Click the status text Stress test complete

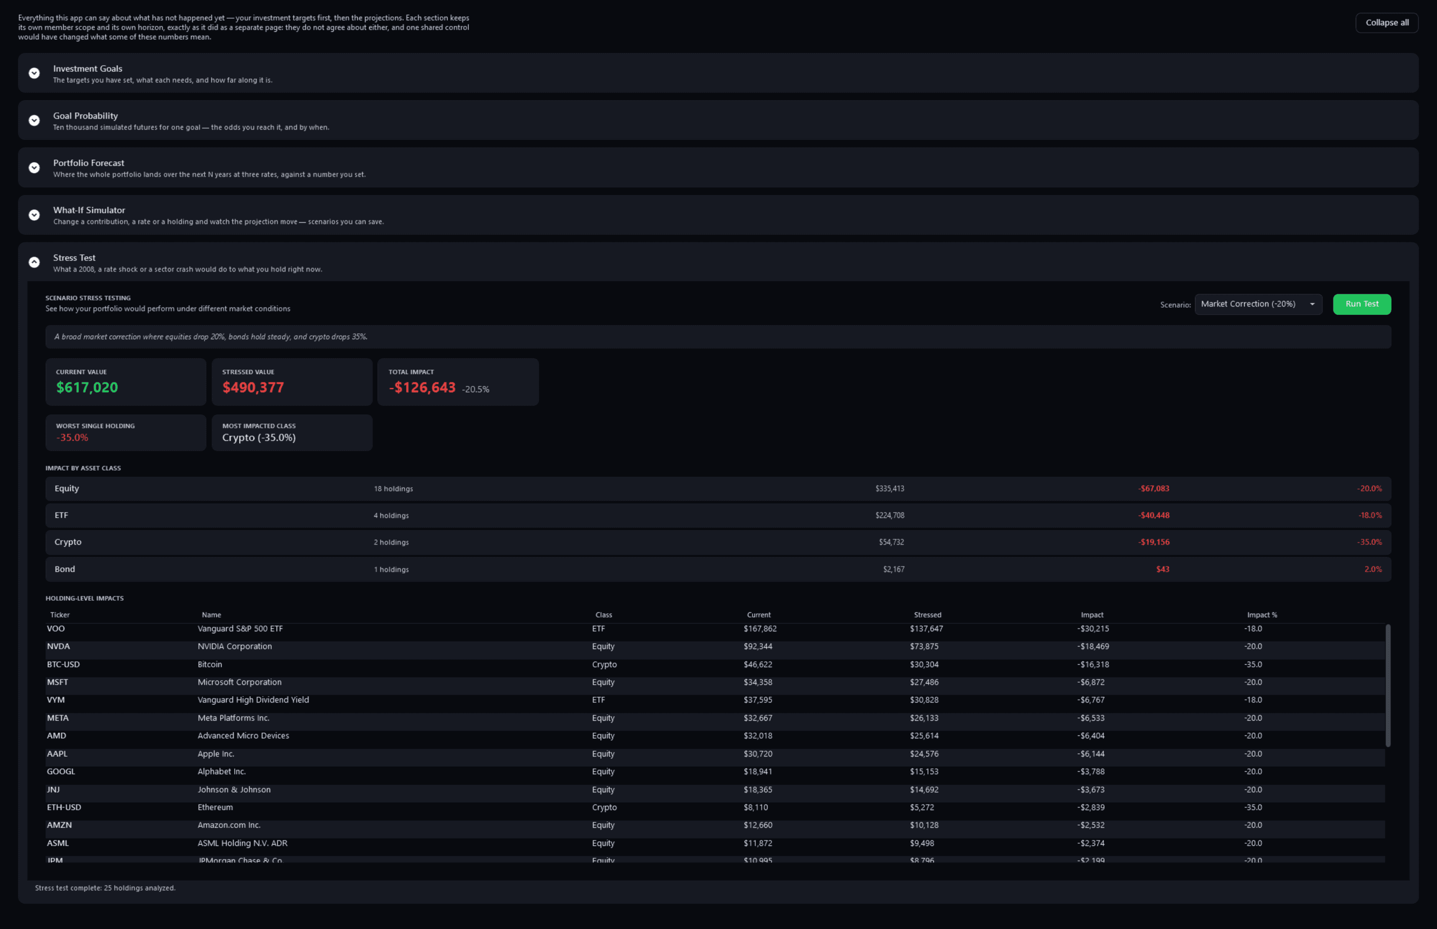point(105,888)
